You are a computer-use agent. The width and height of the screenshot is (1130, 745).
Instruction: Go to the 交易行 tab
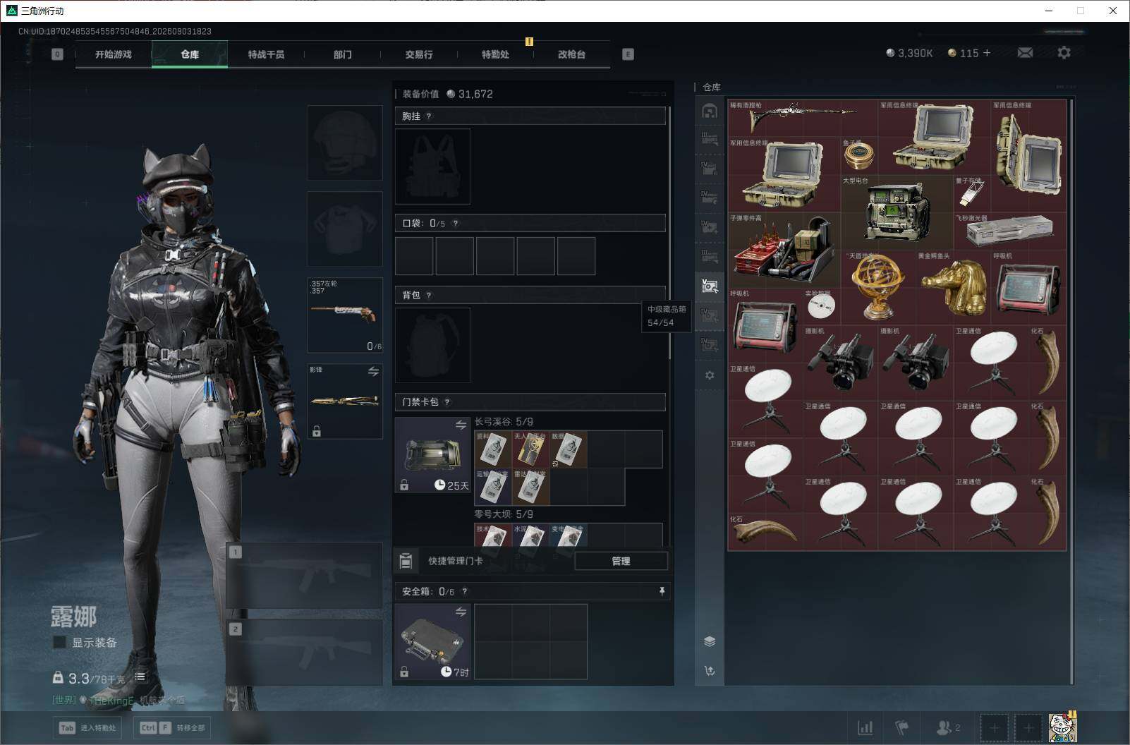(419, 54)
